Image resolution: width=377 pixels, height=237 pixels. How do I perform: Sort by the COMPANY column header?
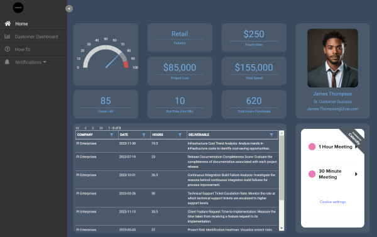pos(85,135)
